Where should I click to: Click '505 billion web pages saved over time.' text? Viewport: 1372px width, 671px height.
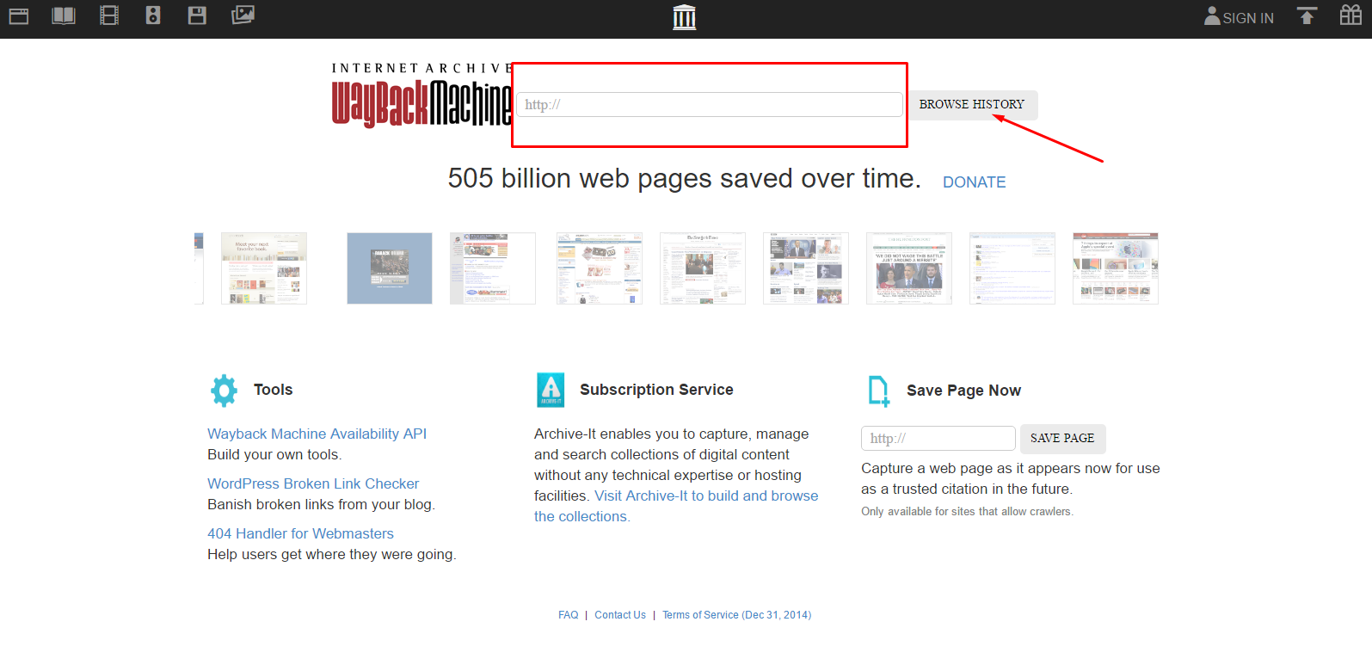pos(684,178)
